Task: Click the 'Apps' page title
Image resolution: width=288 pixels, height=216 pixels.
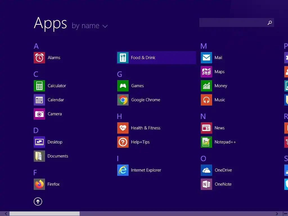Action: click(x=50, y=24)
